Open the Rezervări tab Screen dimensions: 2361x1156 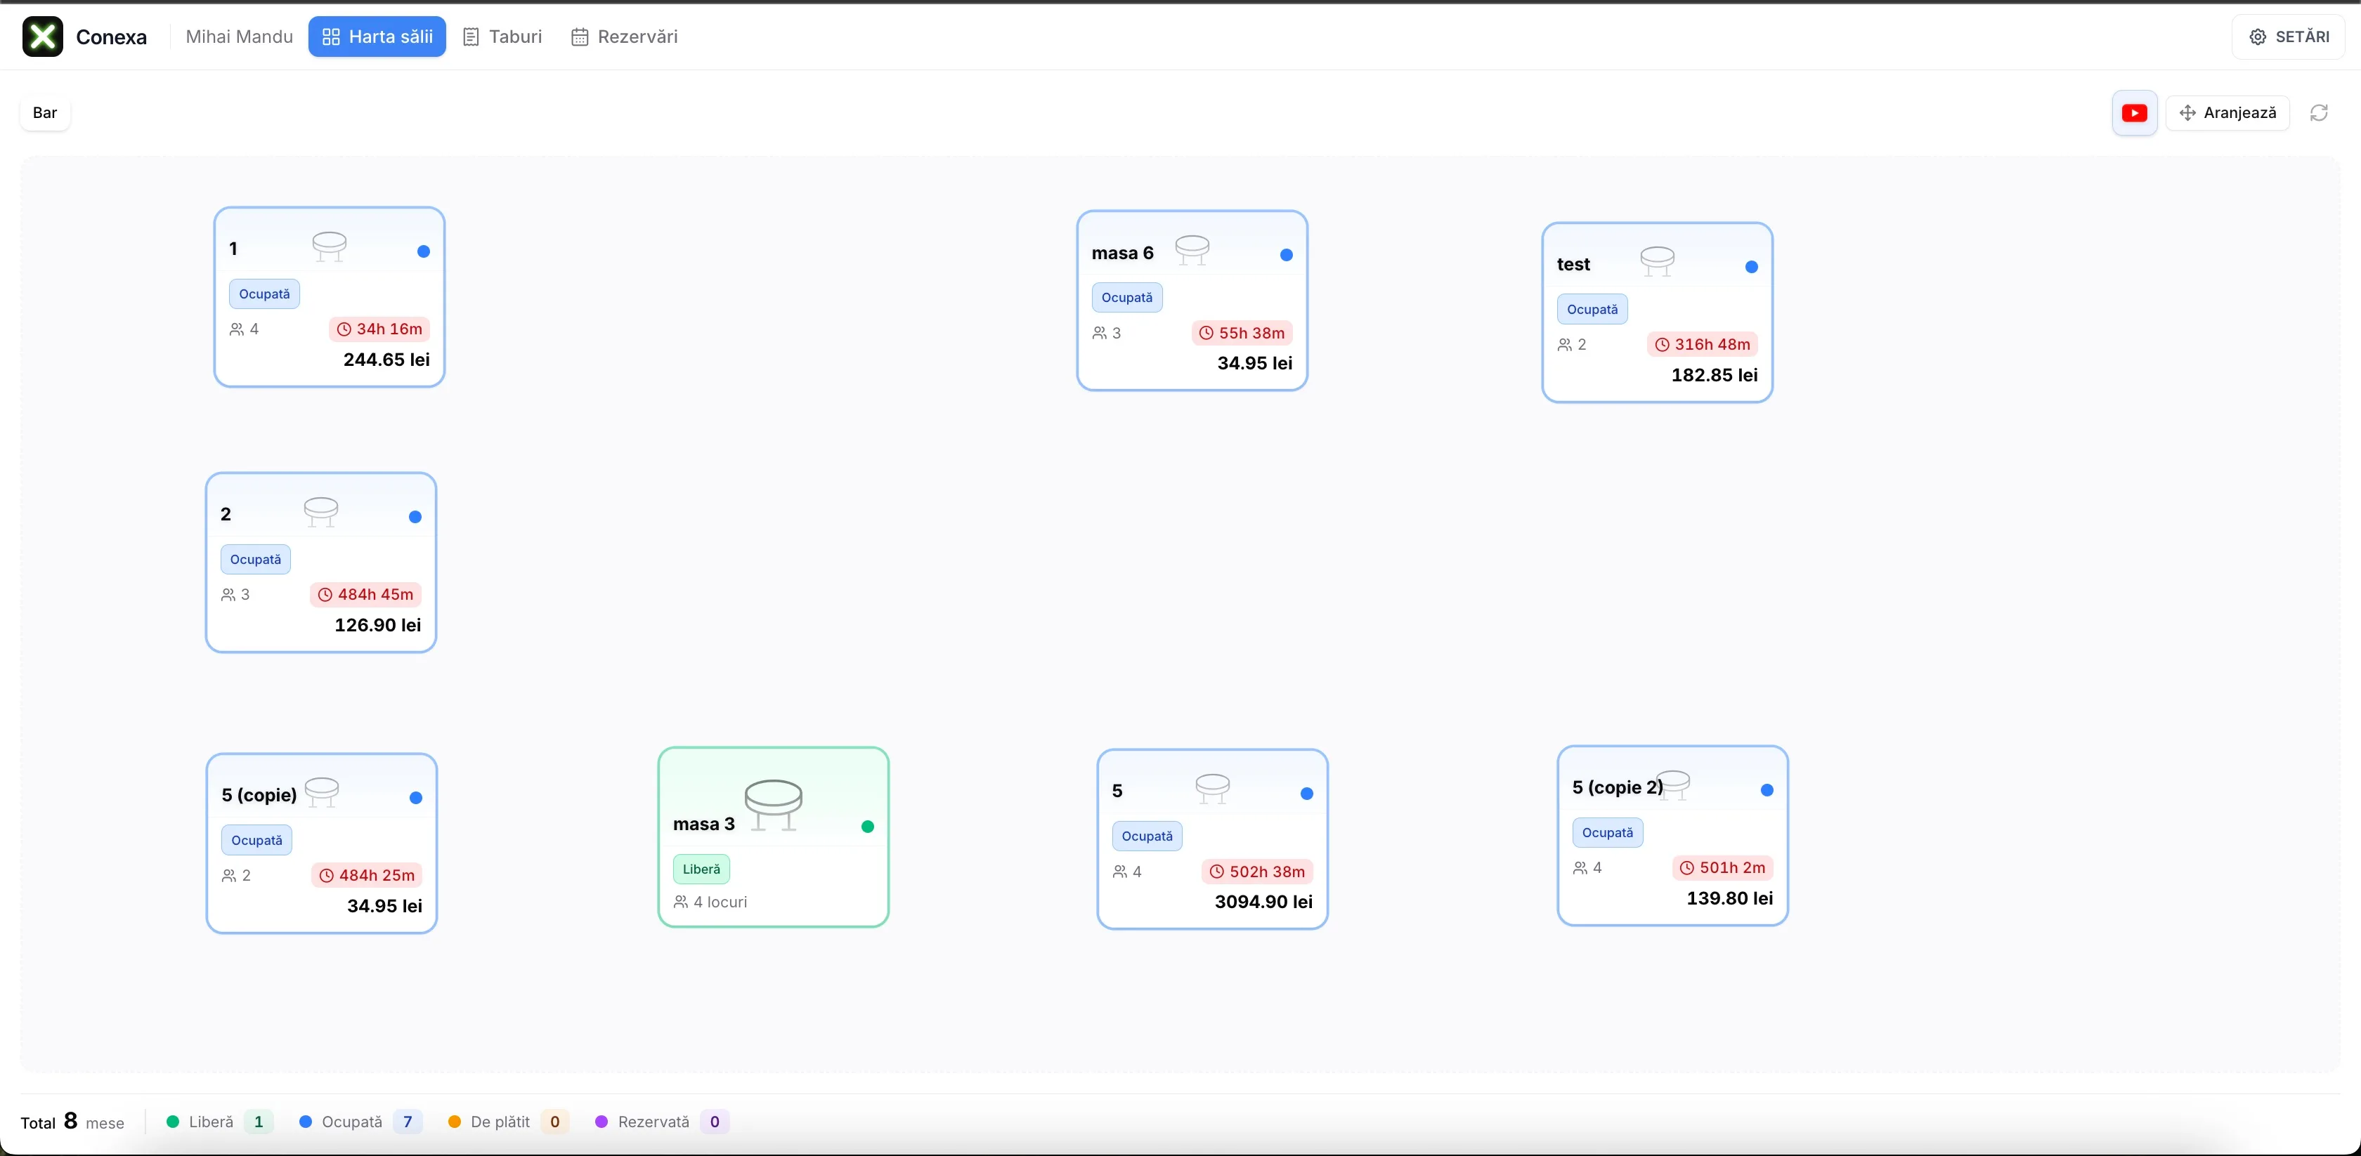point(624,37)
